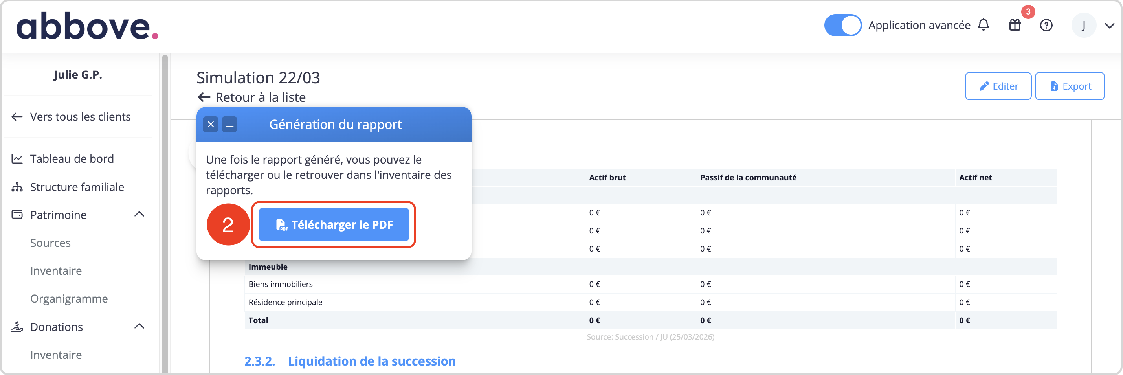Screen dimensions: 1123x375
Task: Click the Structure familiale tree icon
Action: pos(17,187)
